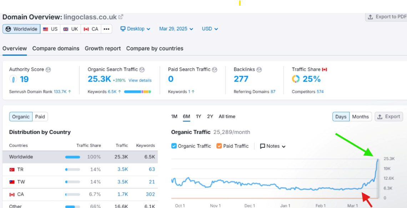Toggle the Paid Traffic checkbox
407x208 pixels.
click(x=219, y=146)
